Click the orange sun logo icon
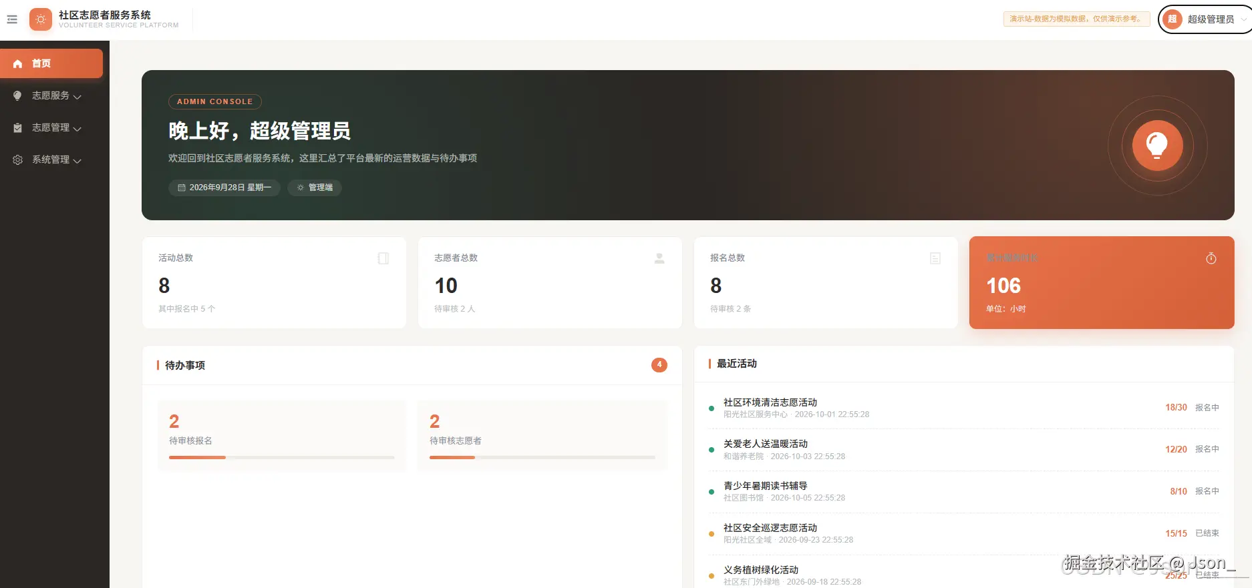This screenshot has height=588, width=1252. pyautogui.click(x=41, y=19)
